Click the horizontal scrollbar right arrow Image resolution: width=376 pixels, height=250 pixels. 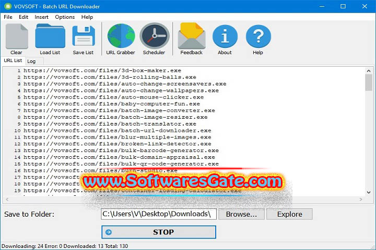click(361, 199)
